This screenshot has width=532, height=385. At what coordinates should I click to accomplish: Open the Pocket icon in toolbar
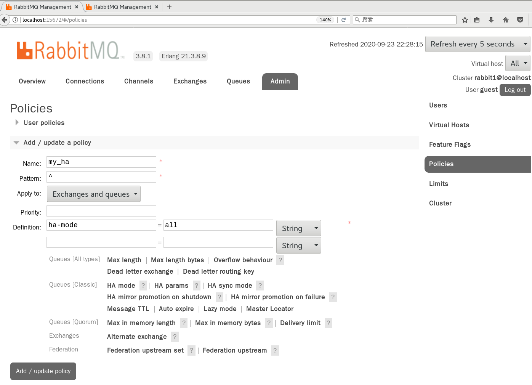(520, 20)
